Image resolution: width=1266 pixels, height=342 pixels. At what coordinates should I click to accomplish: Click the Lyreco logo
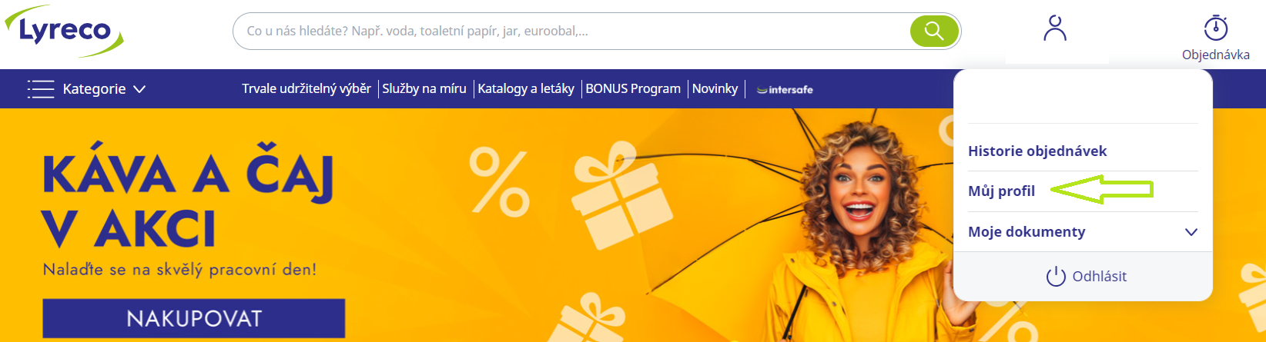pyautogui.click(x=64, y=31)
